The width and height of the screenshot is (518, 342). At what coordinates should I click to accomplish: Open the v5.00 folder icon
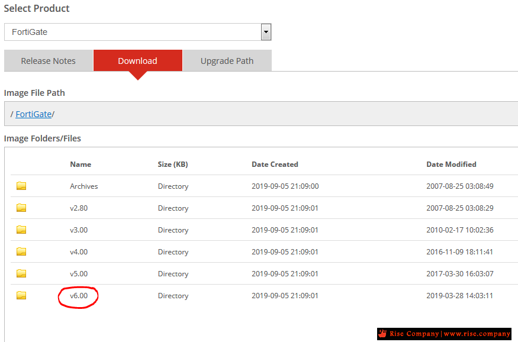(21, 273)
